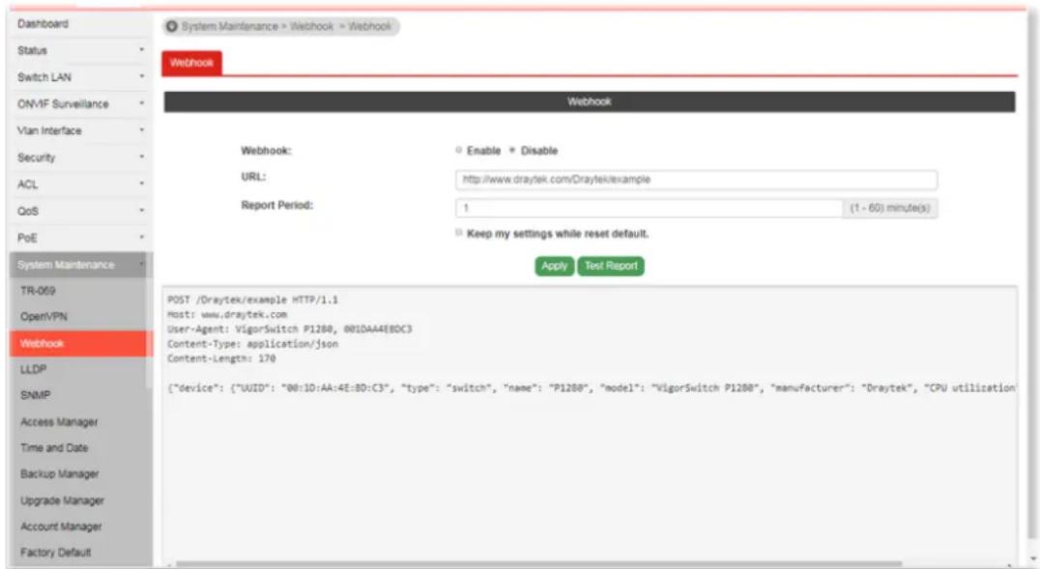Click the breadcrumb gear icon
Viewport: 1040px width, 569px height.
pyautogui.click(x=172, y=26)
